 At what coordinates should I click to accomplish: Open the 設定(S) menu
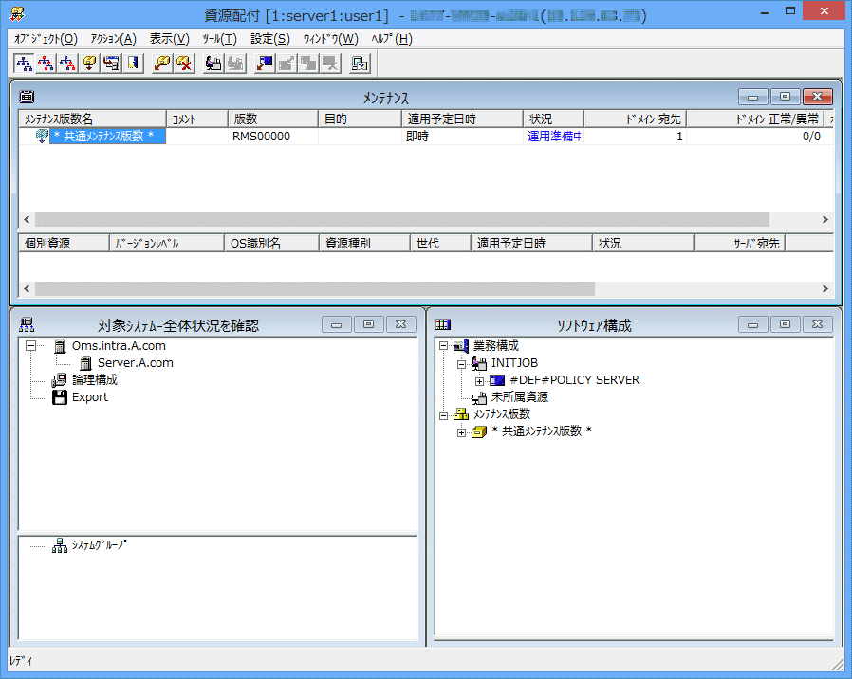270,39
